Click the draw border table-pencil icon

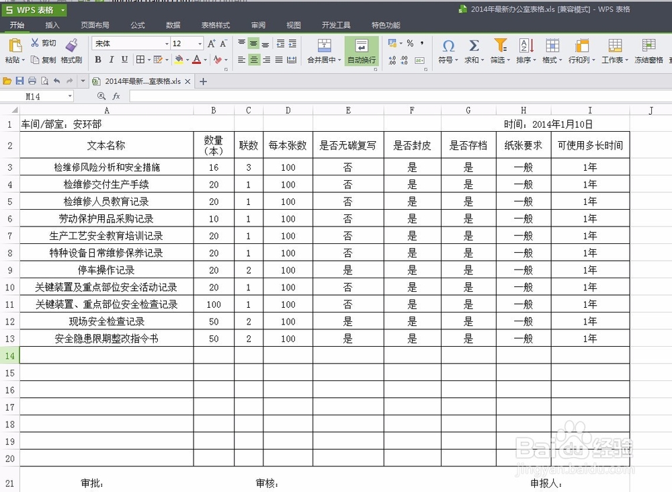[158, 60]
